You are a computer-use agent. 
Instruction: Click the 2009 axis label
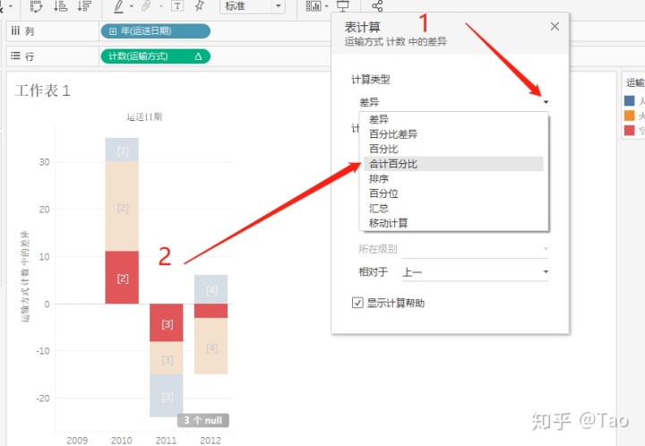[77, 441]
